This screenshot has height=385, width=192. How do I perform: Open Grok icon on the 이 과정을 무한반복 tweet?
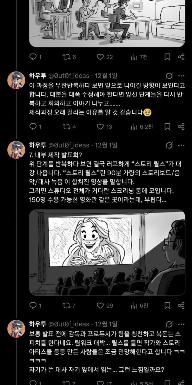tap(169, 76)
